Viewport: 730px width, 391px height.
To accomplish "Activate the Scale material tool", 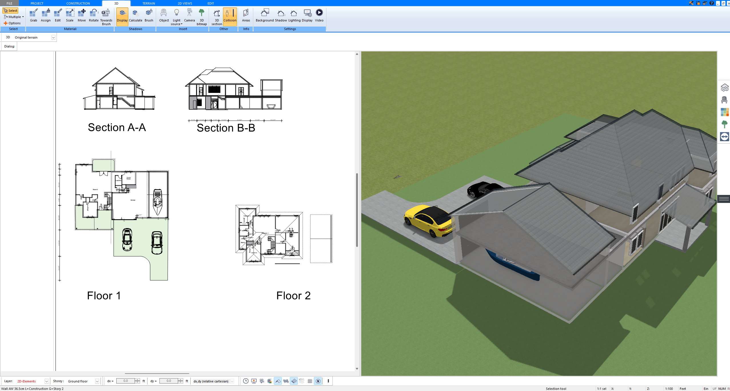I will (70, 15).
